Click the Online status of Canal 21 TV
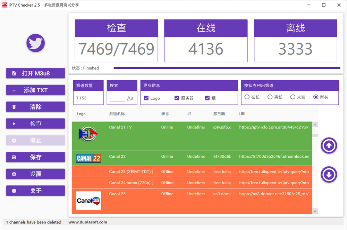 (x=167, y=127)
